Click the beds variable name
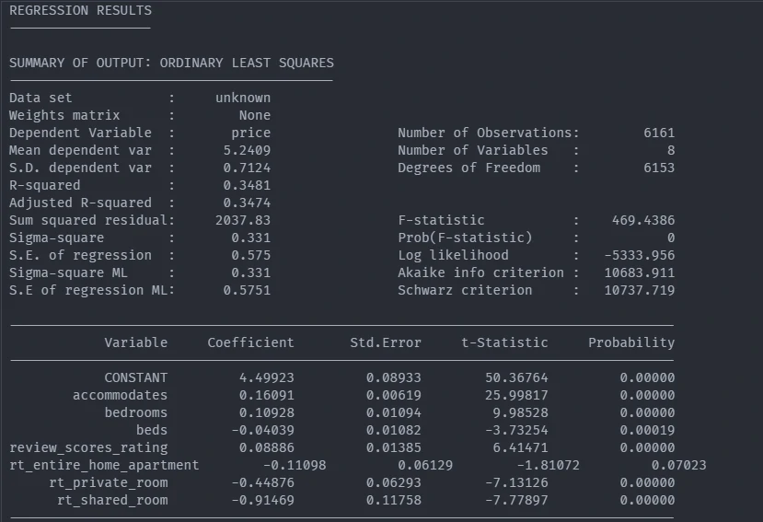Viewport: 763px width, 522px height. point(152,431)
